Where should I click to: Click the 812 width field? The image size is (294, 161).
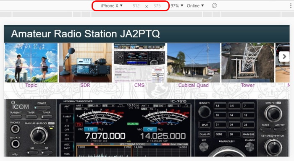click(136, 6)
